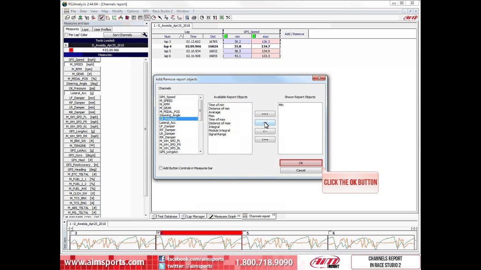Screen dimensions: 481x270
Task: Check the lap 6 checkbox in test laps
Action: 330,233
